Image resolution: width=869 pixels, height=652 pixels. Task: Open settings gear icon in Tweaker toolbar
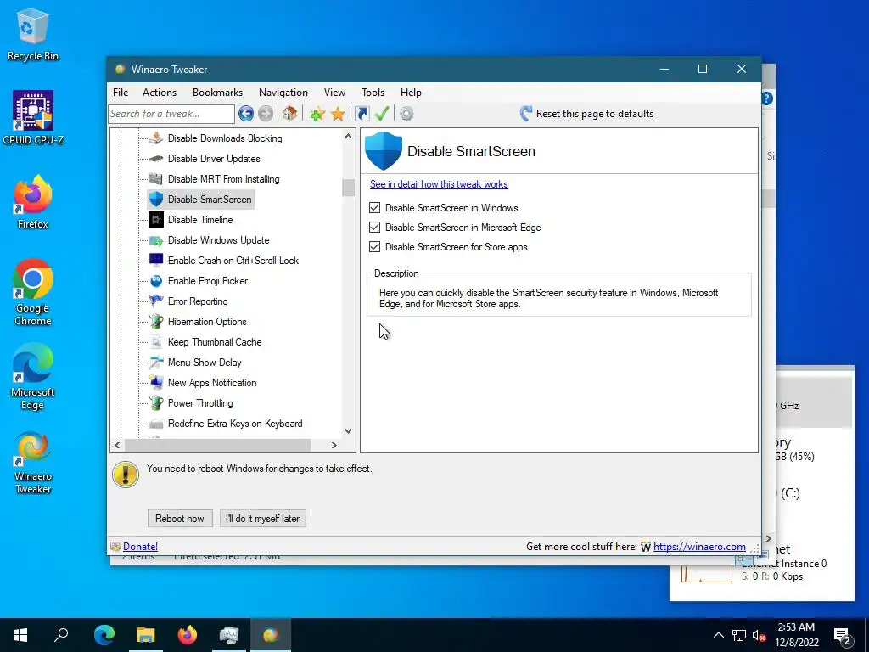[x=406, y=114]
